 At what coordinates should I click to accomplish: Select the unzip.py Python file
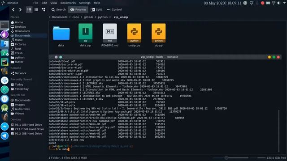click(134, 35)
